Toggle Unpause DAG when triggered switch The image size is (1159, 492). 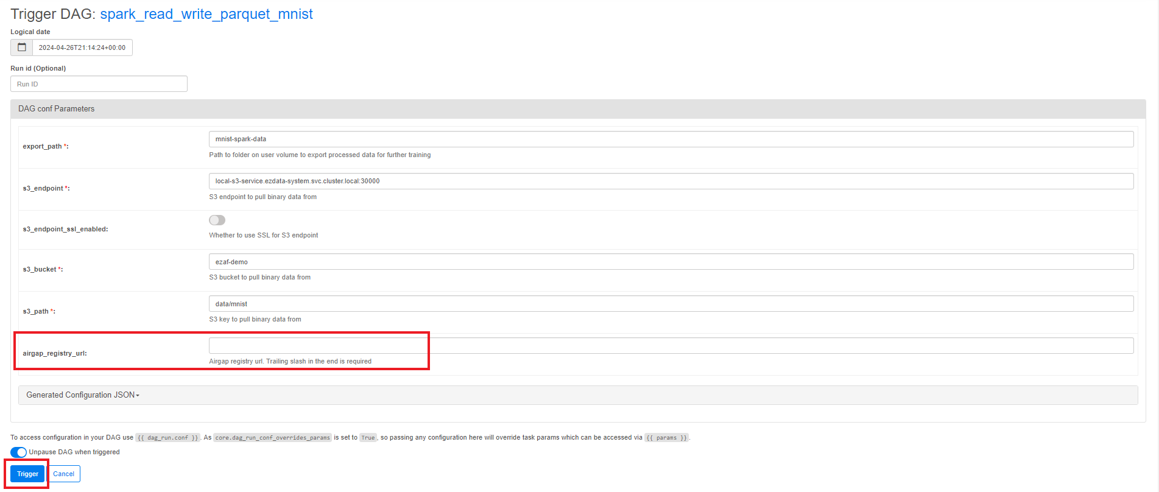point(18,452)
